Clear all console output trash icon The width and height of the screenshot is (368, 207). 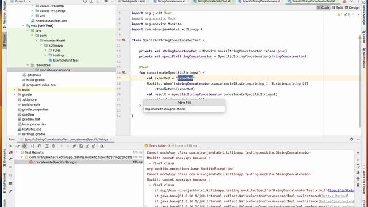(358, 185)
